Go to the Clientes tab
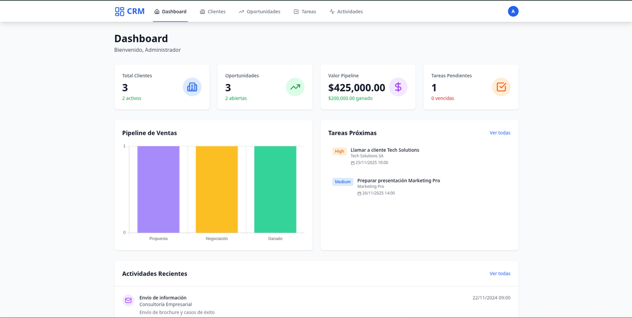This screenshot has height=318, width=632. 213,11
